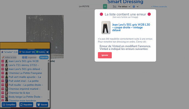The image size is (189, 109).
Task: Open list item Body beige La Petite Étoile
Action: coord(25,97)
